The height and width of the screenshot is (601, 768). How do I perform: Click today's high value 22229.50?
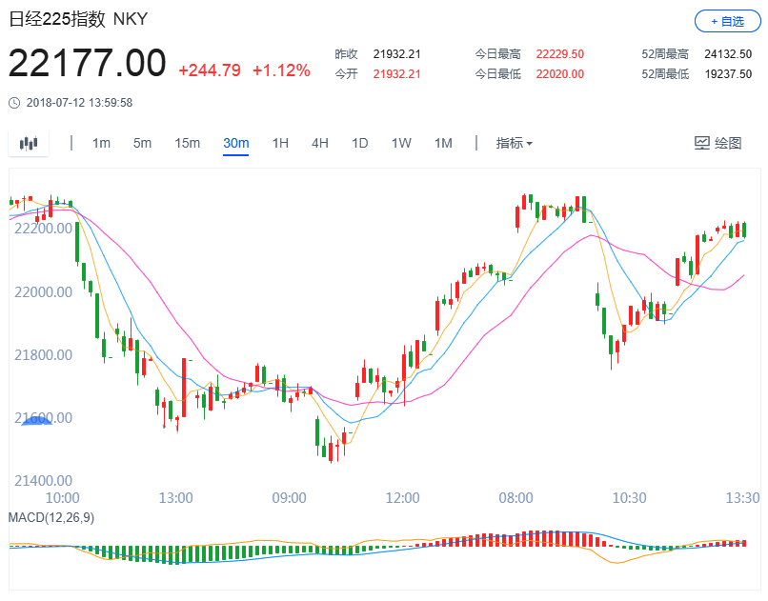pos(560,54)
